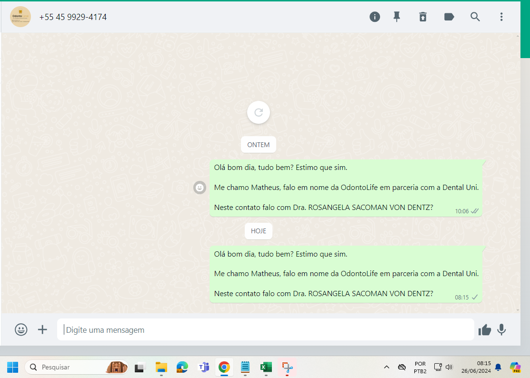The width and height of the screenshot is (530, 378).
Task: Open the plus attachment menu
Action: 42,329
